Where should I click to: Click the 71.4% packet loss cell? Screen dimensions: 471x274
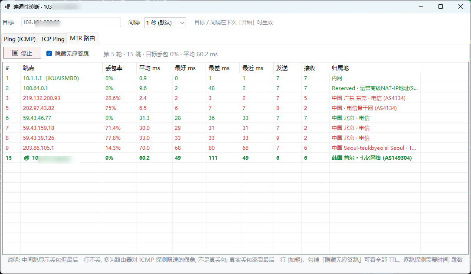pyautogui.click(x=113, y=128)
